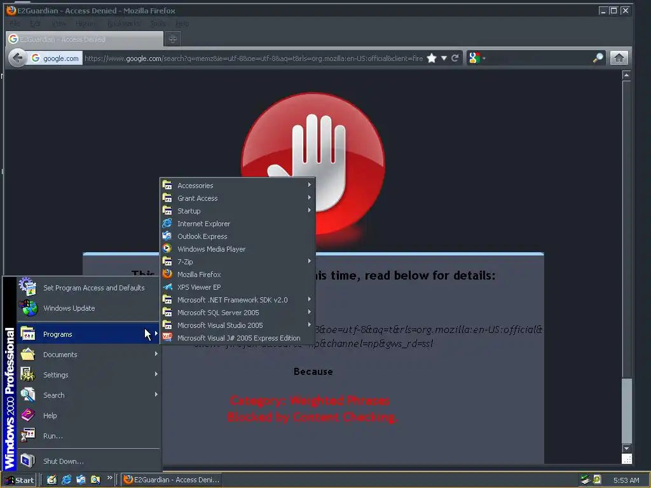Click the 5:53 AM taskbar clock

tap(626, 480)
